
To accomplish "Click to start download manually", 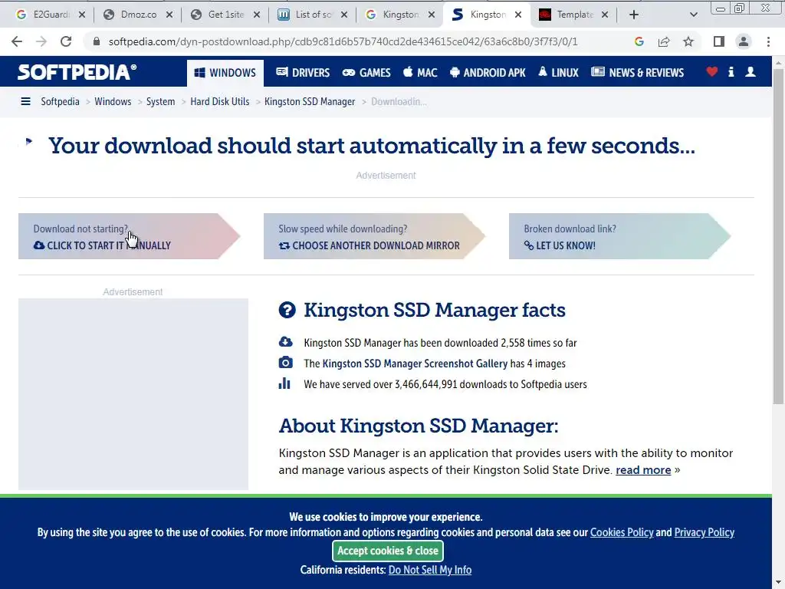I will [x=129, y=236].
